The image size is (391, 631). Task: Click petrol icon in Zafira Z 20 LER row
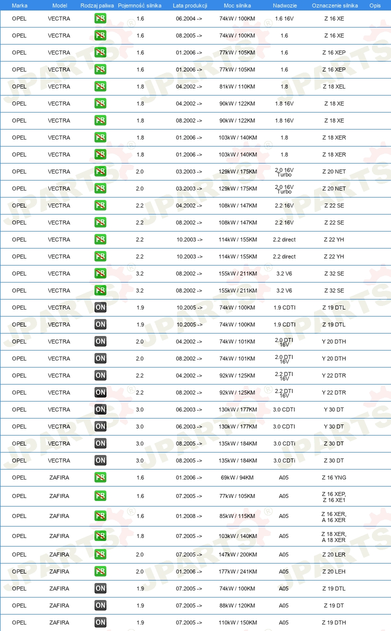tap(100, 554)
